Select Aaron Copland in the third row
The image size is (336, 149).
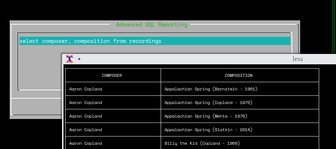point(85,116)
